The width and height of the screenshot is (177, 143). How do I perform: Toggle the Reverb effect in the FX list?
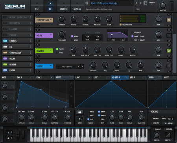[x=5, y=64]
